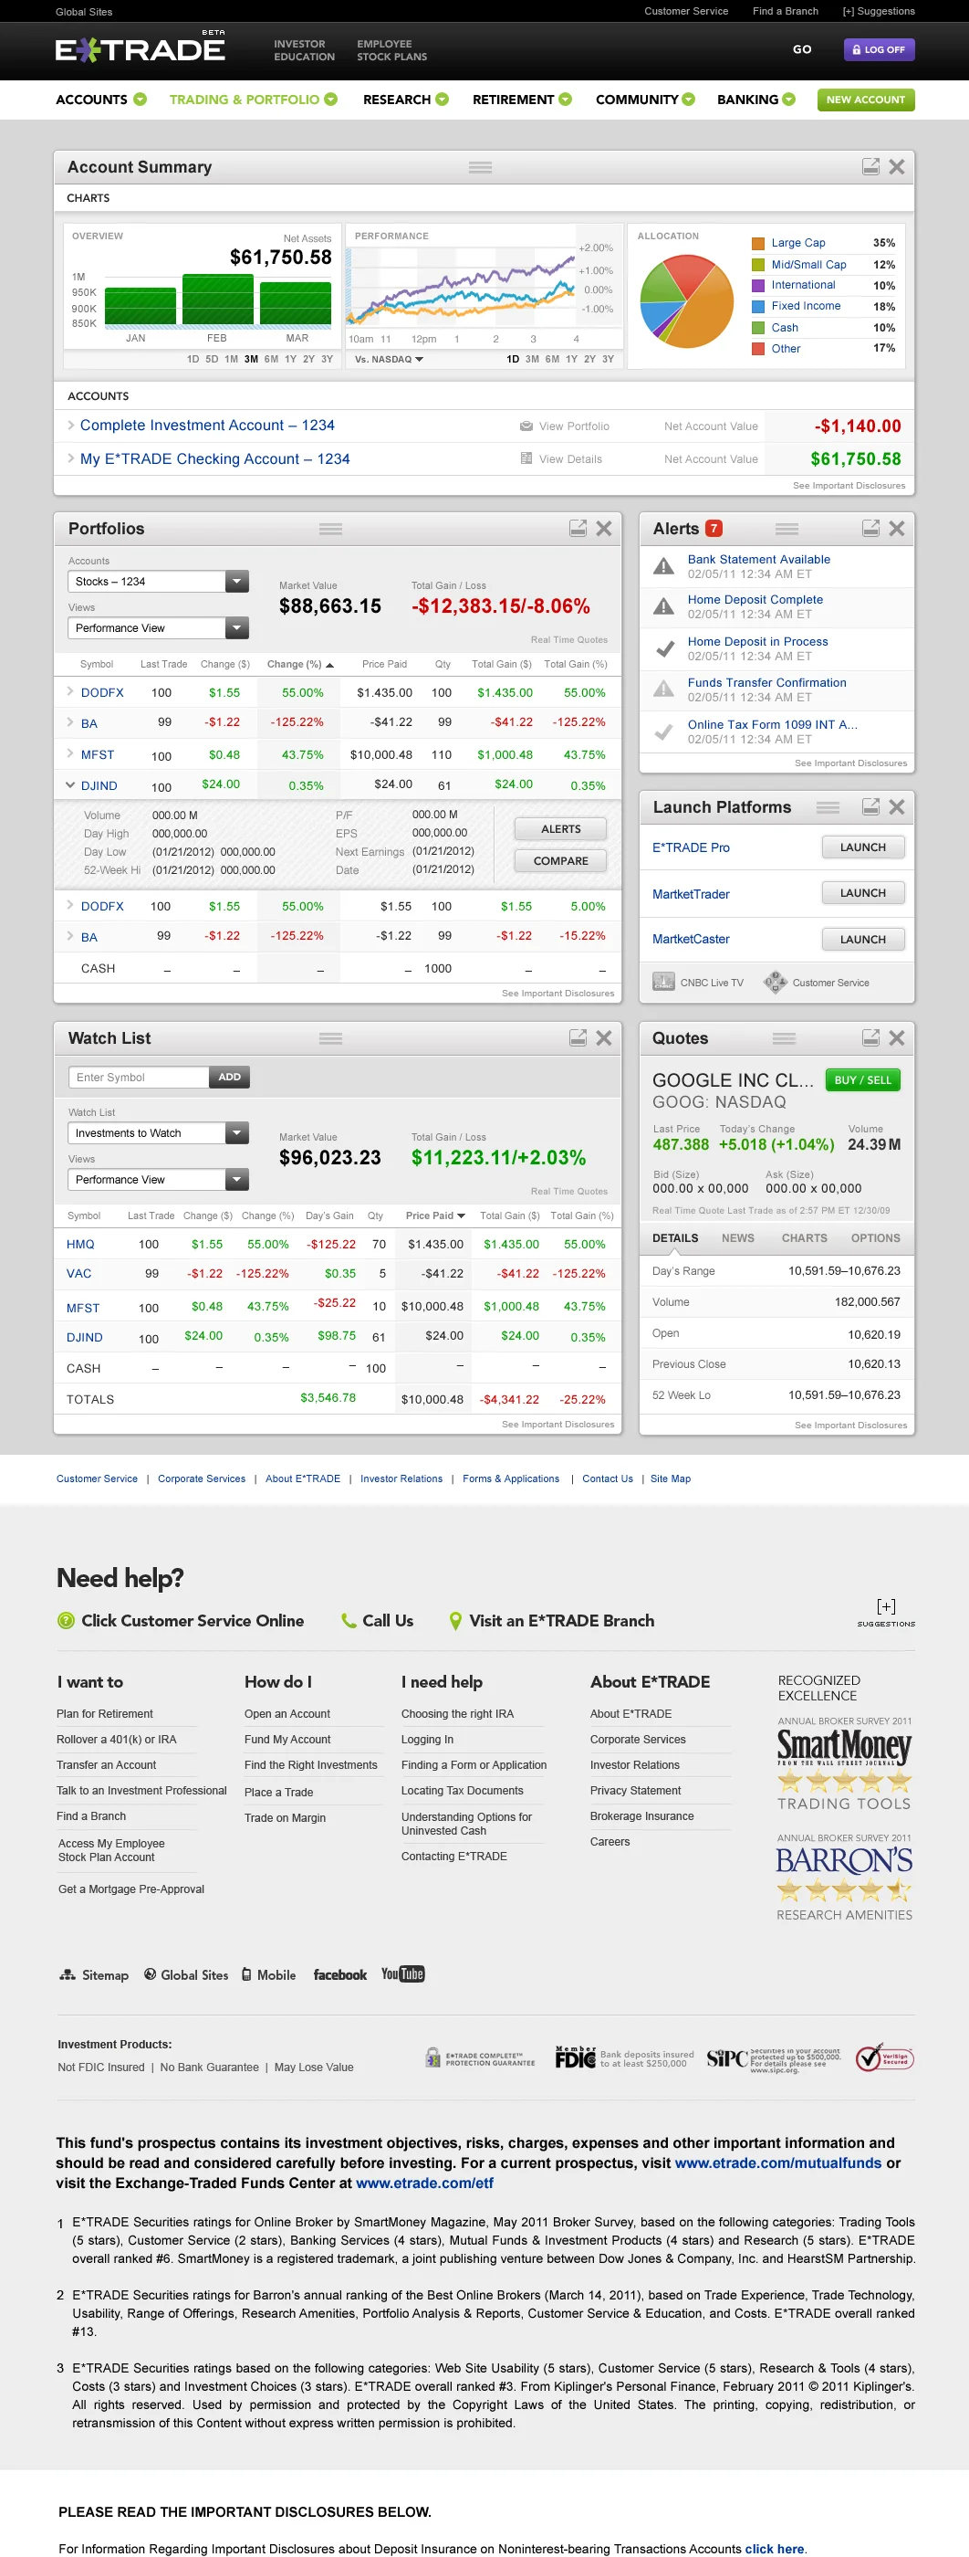Open the Suggestions [+] icon in footer
969x2557 pixels.
[x=886, y=1606]
